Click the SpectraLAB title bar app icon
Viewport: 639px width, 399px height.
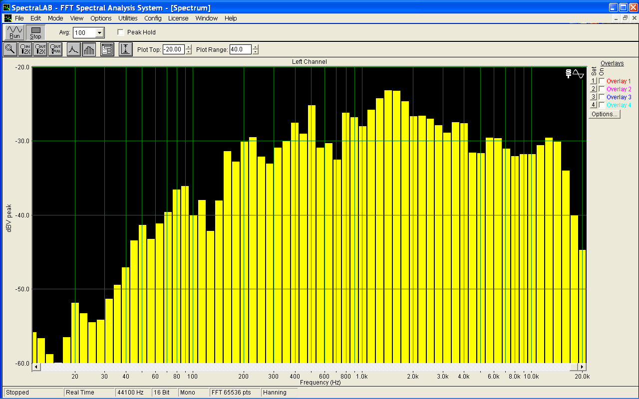coord(6,7)
